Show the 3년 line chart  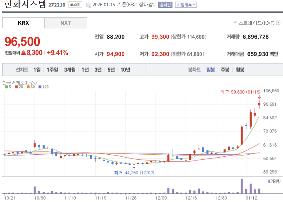point(98,70)
